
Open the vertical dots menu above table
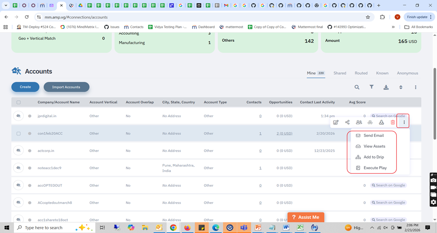pos(415,87)
